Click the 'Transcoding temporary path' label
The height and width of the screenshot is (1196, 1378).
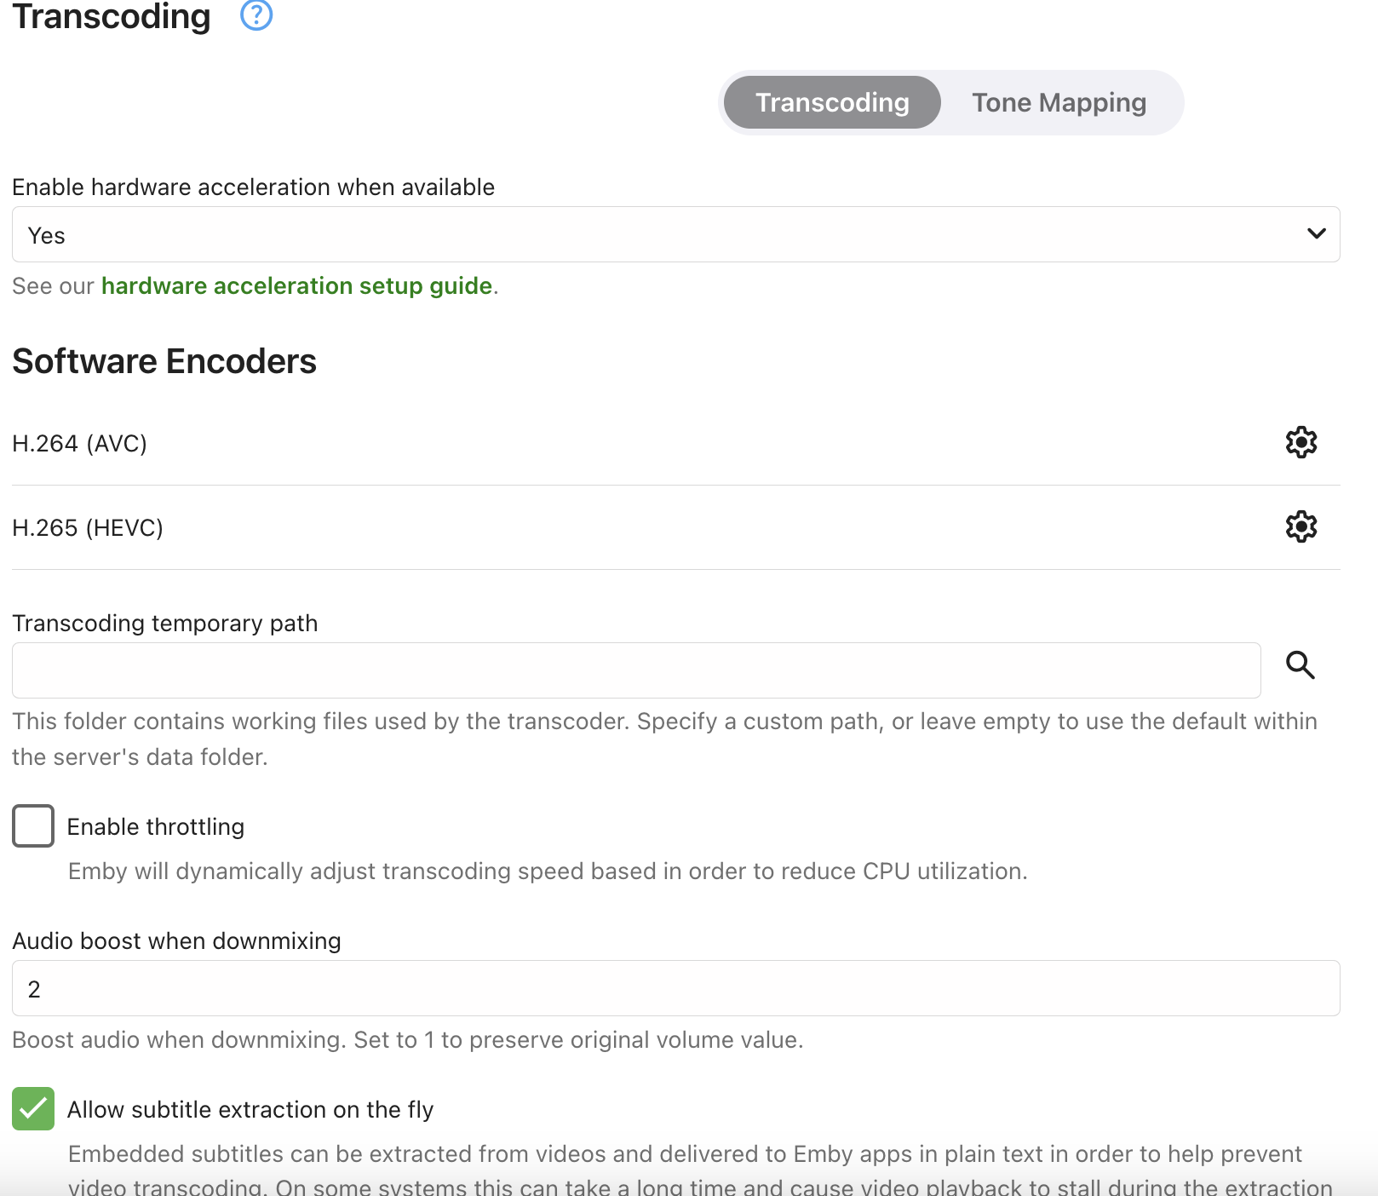click(x=165, y=624)
